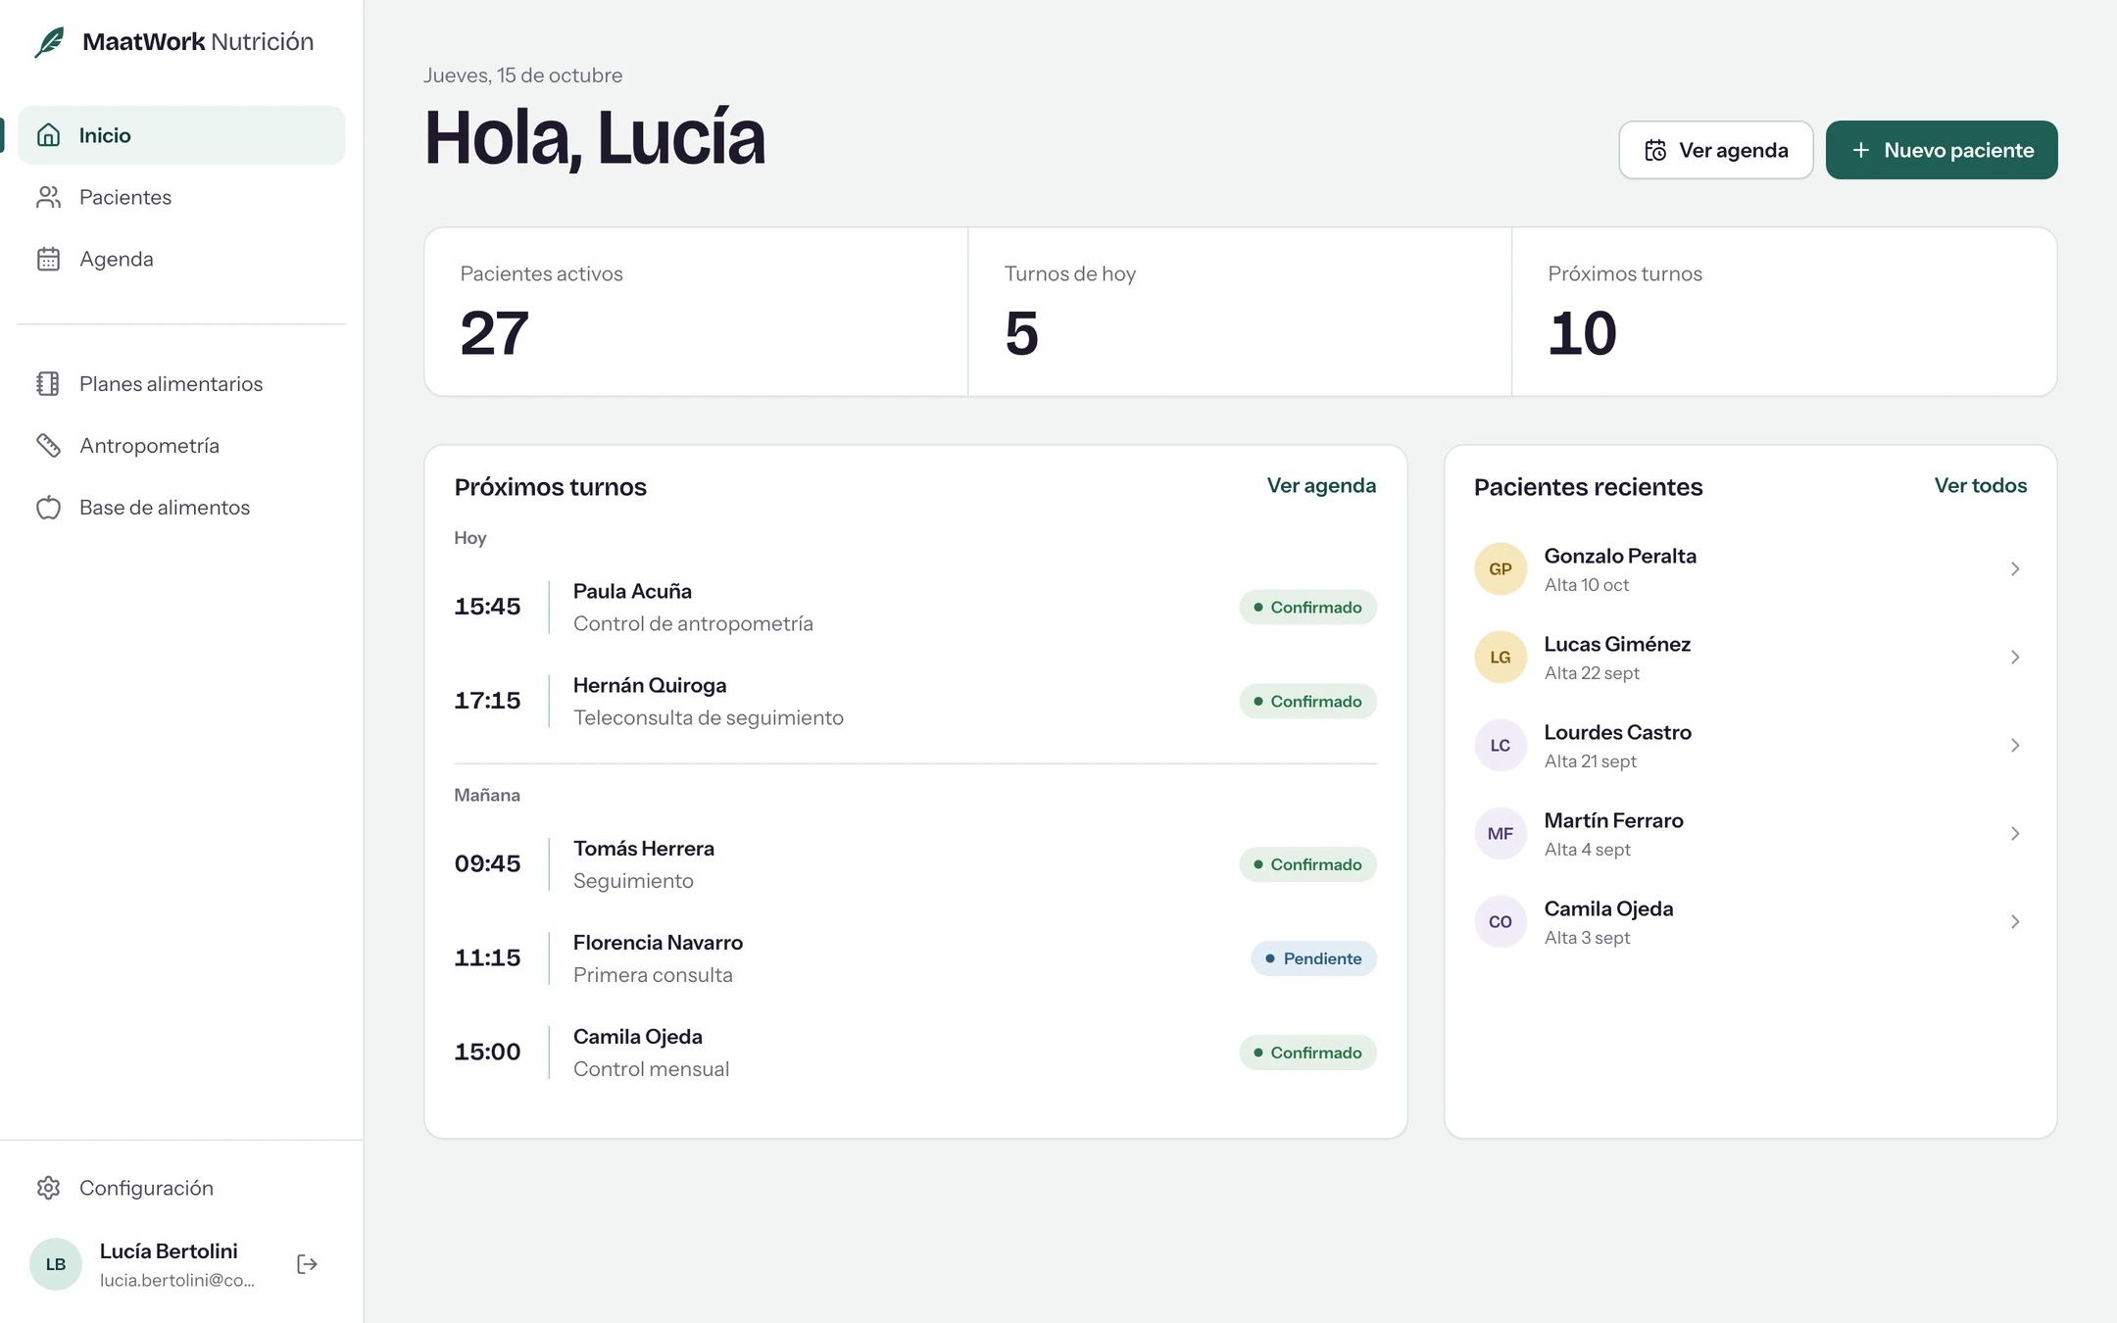Click the logout arrow icon

tap(307, 1264)
